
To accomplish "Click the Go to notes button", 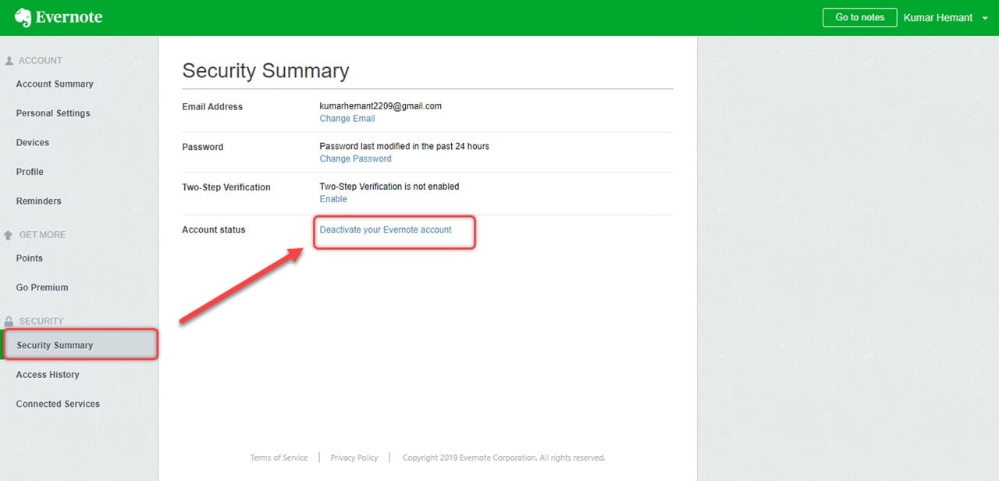I will (x=859, y=17).
